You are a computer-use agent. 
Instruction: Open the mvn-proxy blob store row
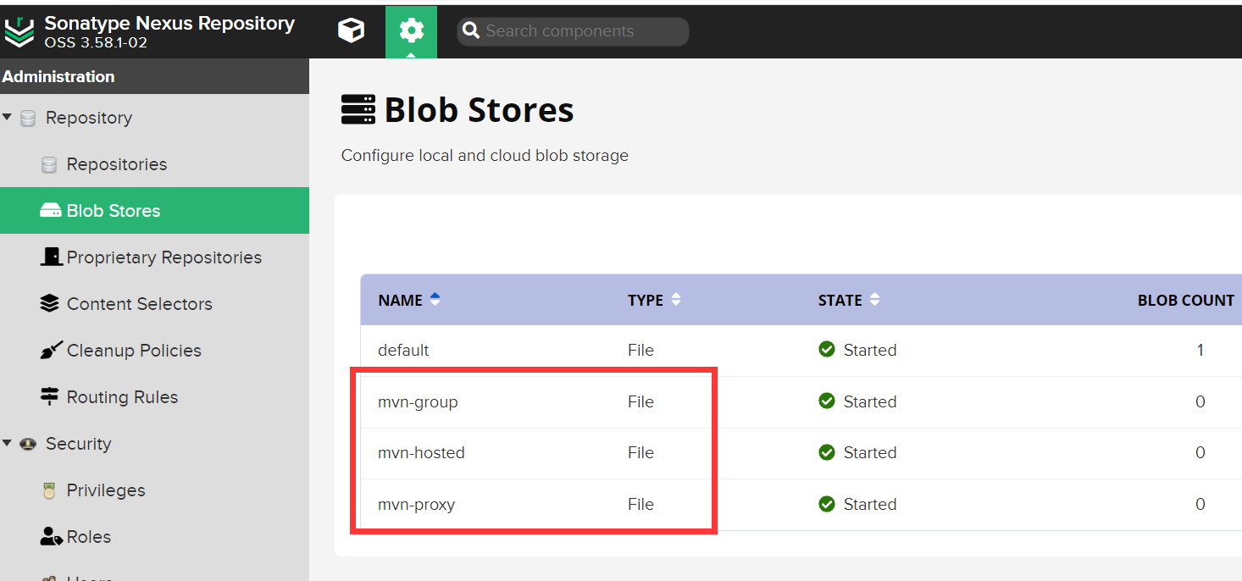click(416, 505)
